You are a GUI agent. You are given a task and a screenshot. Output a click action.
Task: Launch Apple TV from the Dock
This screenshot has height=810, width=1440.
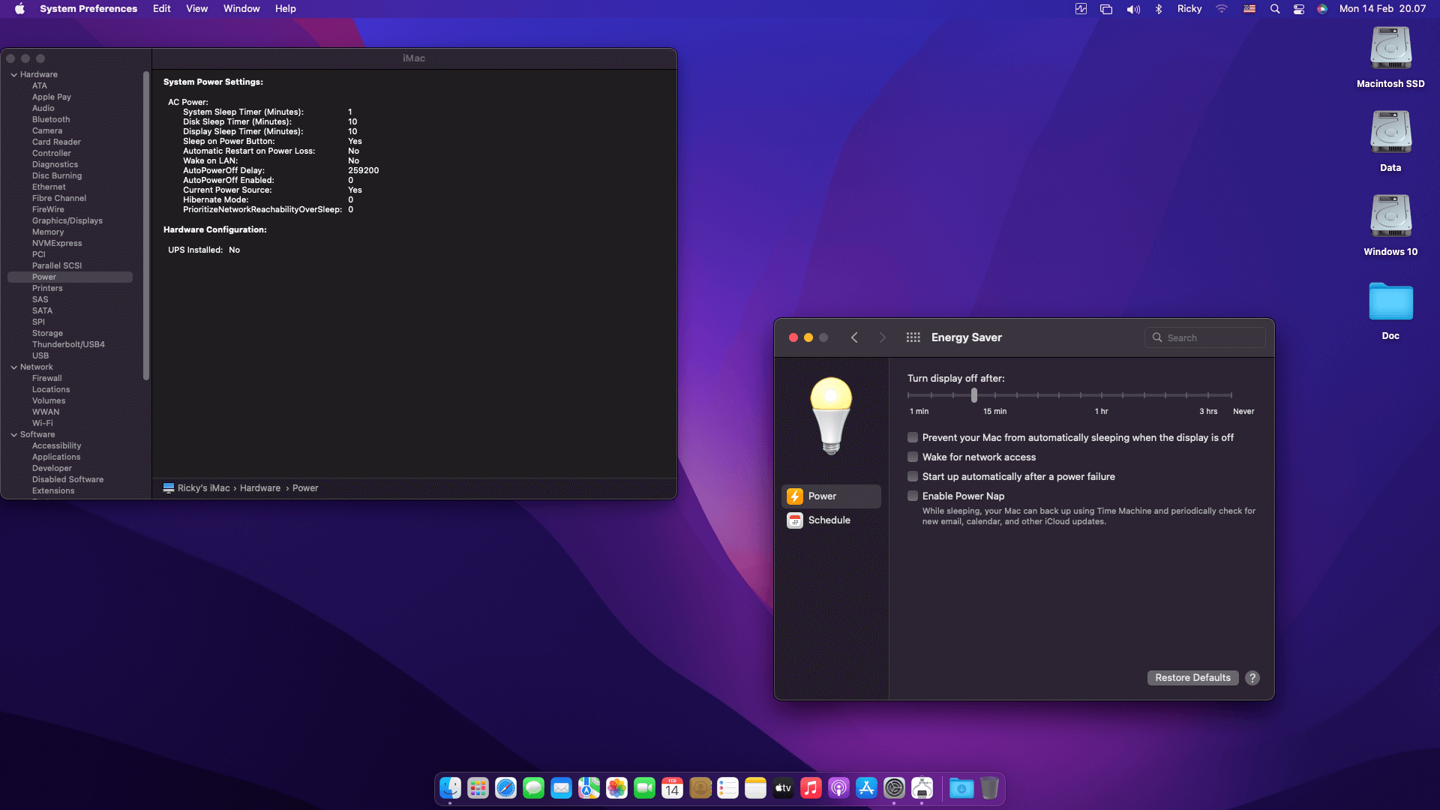(783, 788)
